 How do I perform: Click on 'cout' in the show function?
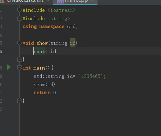click(39, 51)
